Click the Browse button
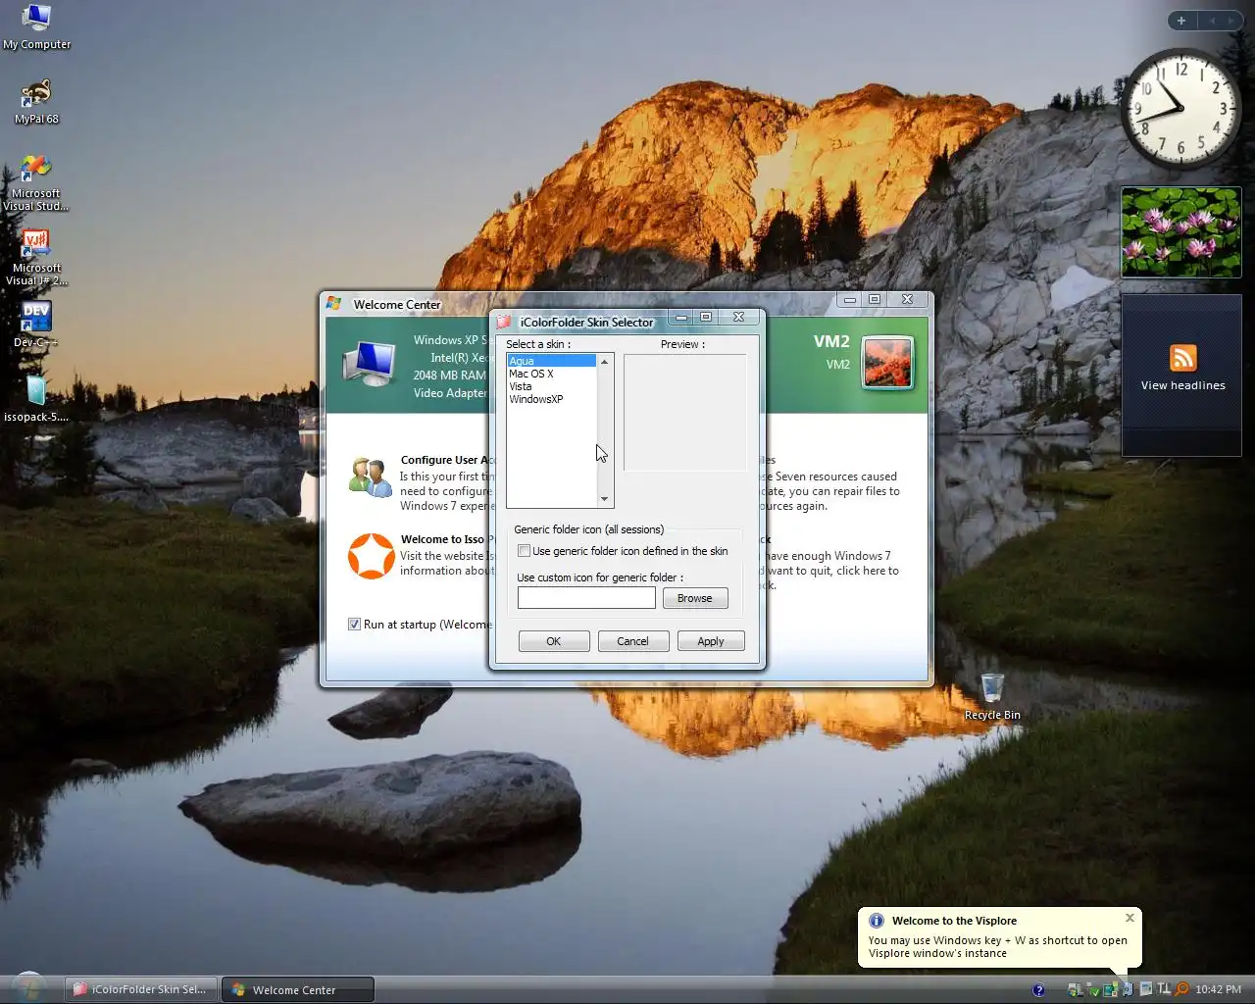Image resolution: width=1255 pixels, height=1004 pixels. (x=695, y=598)
